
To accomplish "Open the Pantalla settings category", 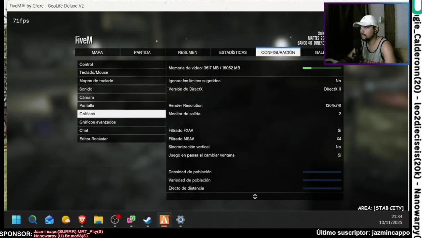I will pyautogui.click(x=121, y=105).
